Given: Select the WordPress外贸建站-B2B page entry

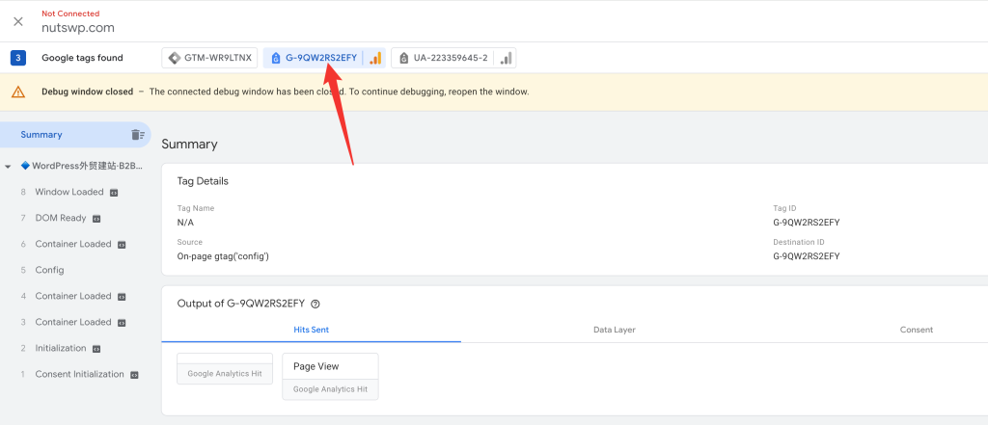Looking at the screenshot, I should (81, 166).
